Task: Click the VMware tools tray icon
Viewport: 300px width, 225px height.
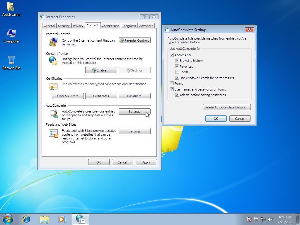Action: point(256,219)
